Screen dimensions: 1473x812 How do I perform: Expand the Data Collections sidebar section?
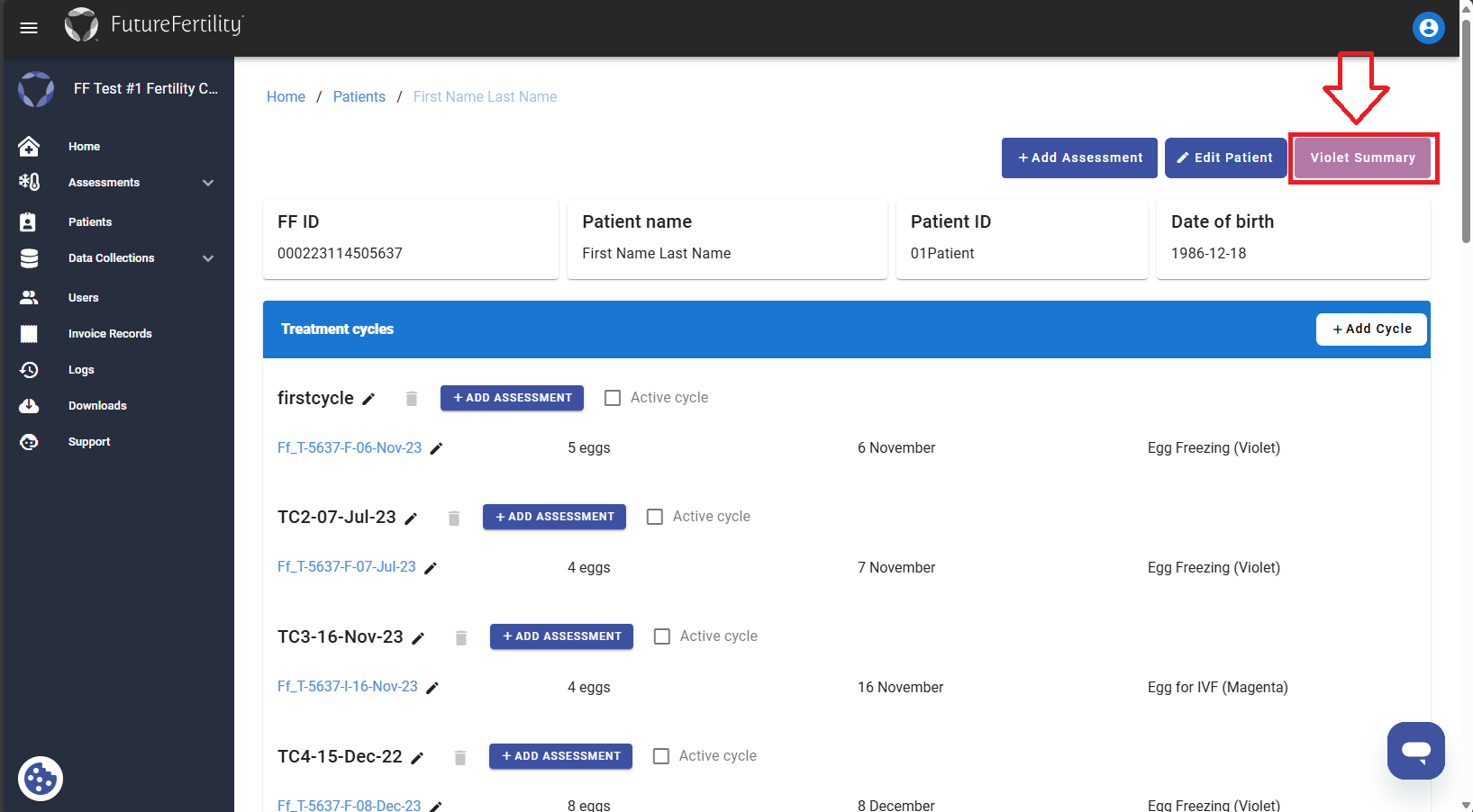pos(112,257)
